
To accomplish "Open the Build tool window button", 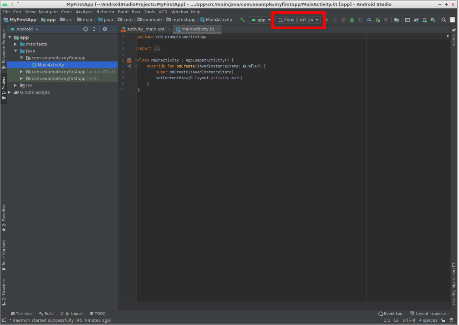I will coord(46,314).
